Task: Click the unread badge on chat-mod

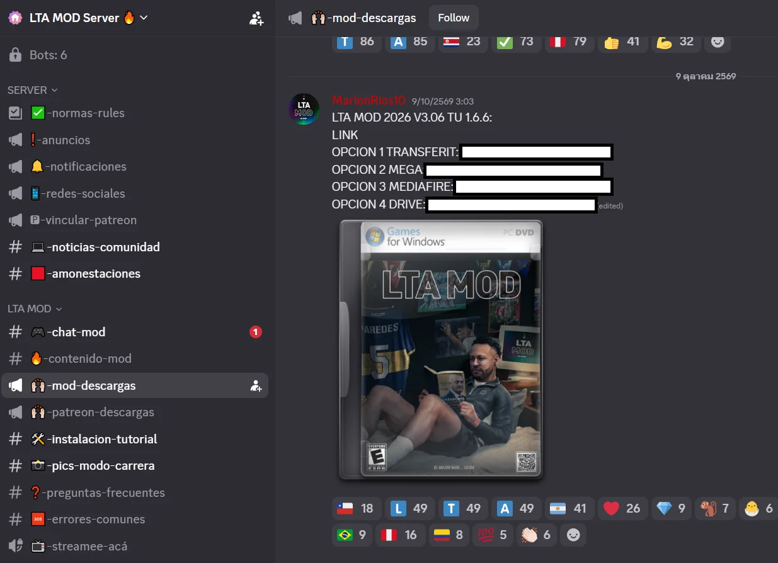Action: [x=256, y=332]
